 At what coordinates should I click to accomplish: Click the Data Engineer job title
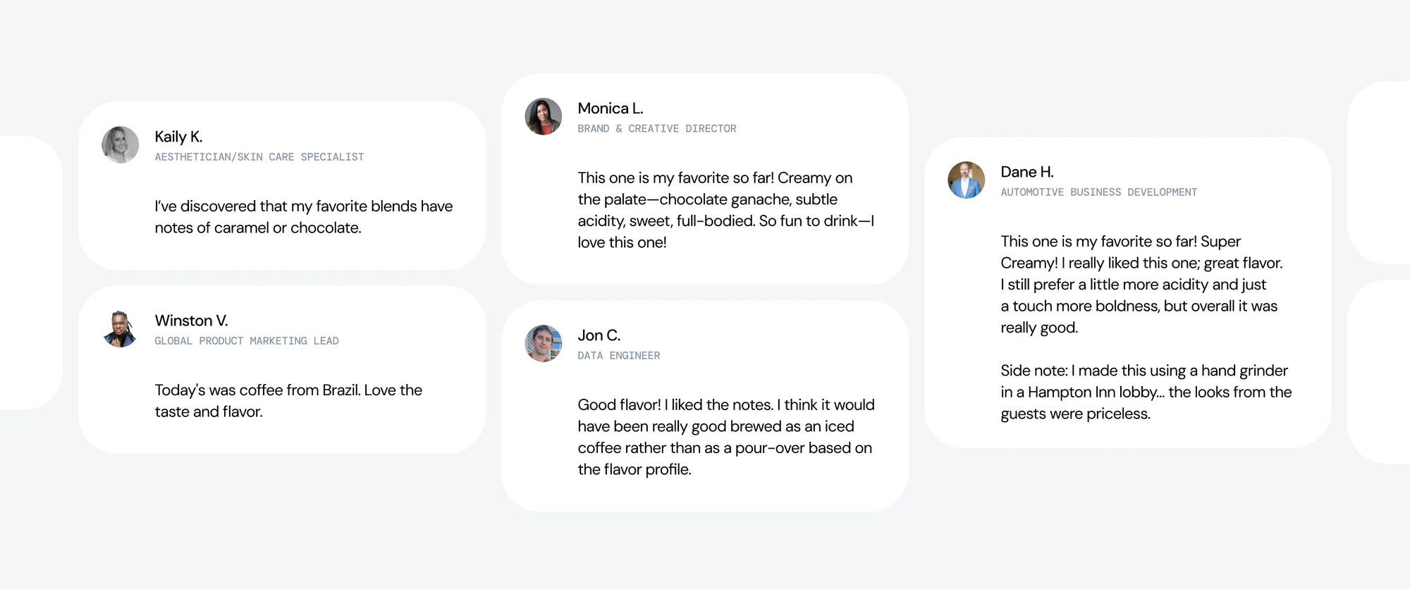pyautogui.click(x=618, y=356)
